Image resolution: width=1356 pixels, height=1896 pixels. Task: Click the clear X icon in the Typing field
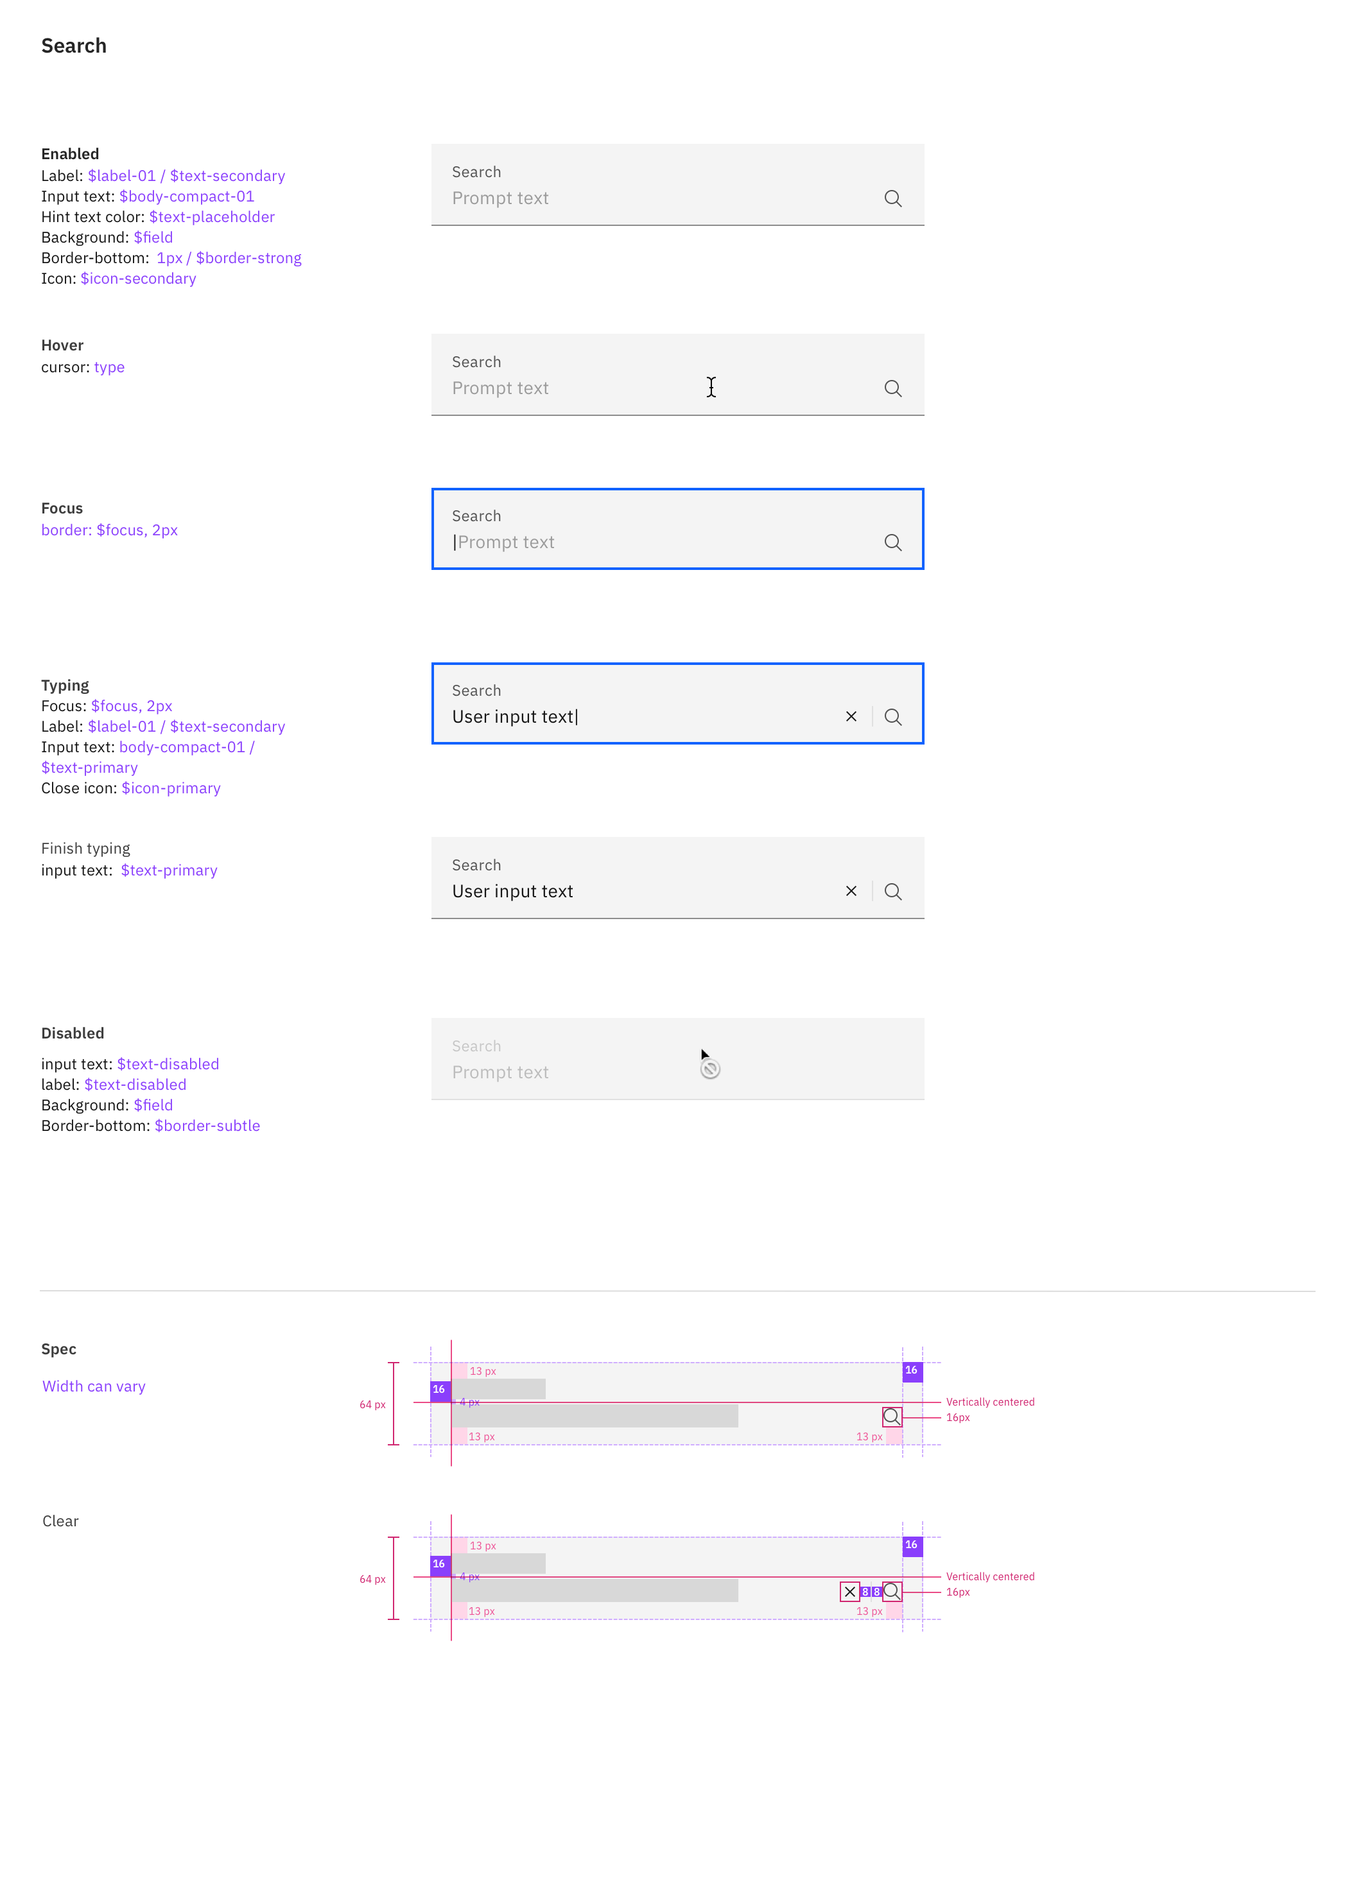[x=851, y=716]
